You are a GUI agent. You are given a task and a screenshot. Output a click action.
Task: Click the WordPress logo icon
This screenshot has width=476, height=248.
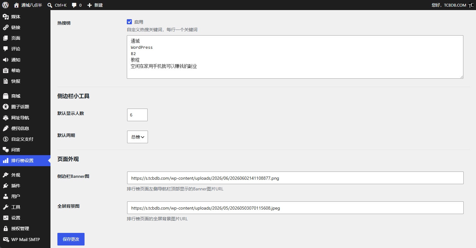(x=5, y=5)
